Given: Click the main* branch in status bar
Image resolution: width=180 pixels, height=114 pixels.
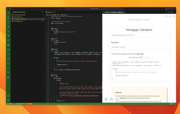Looking at the screenshot, I should (10, 104).
